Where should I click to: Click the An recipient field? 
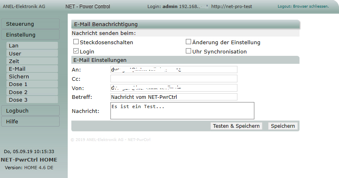coord(174,70)
